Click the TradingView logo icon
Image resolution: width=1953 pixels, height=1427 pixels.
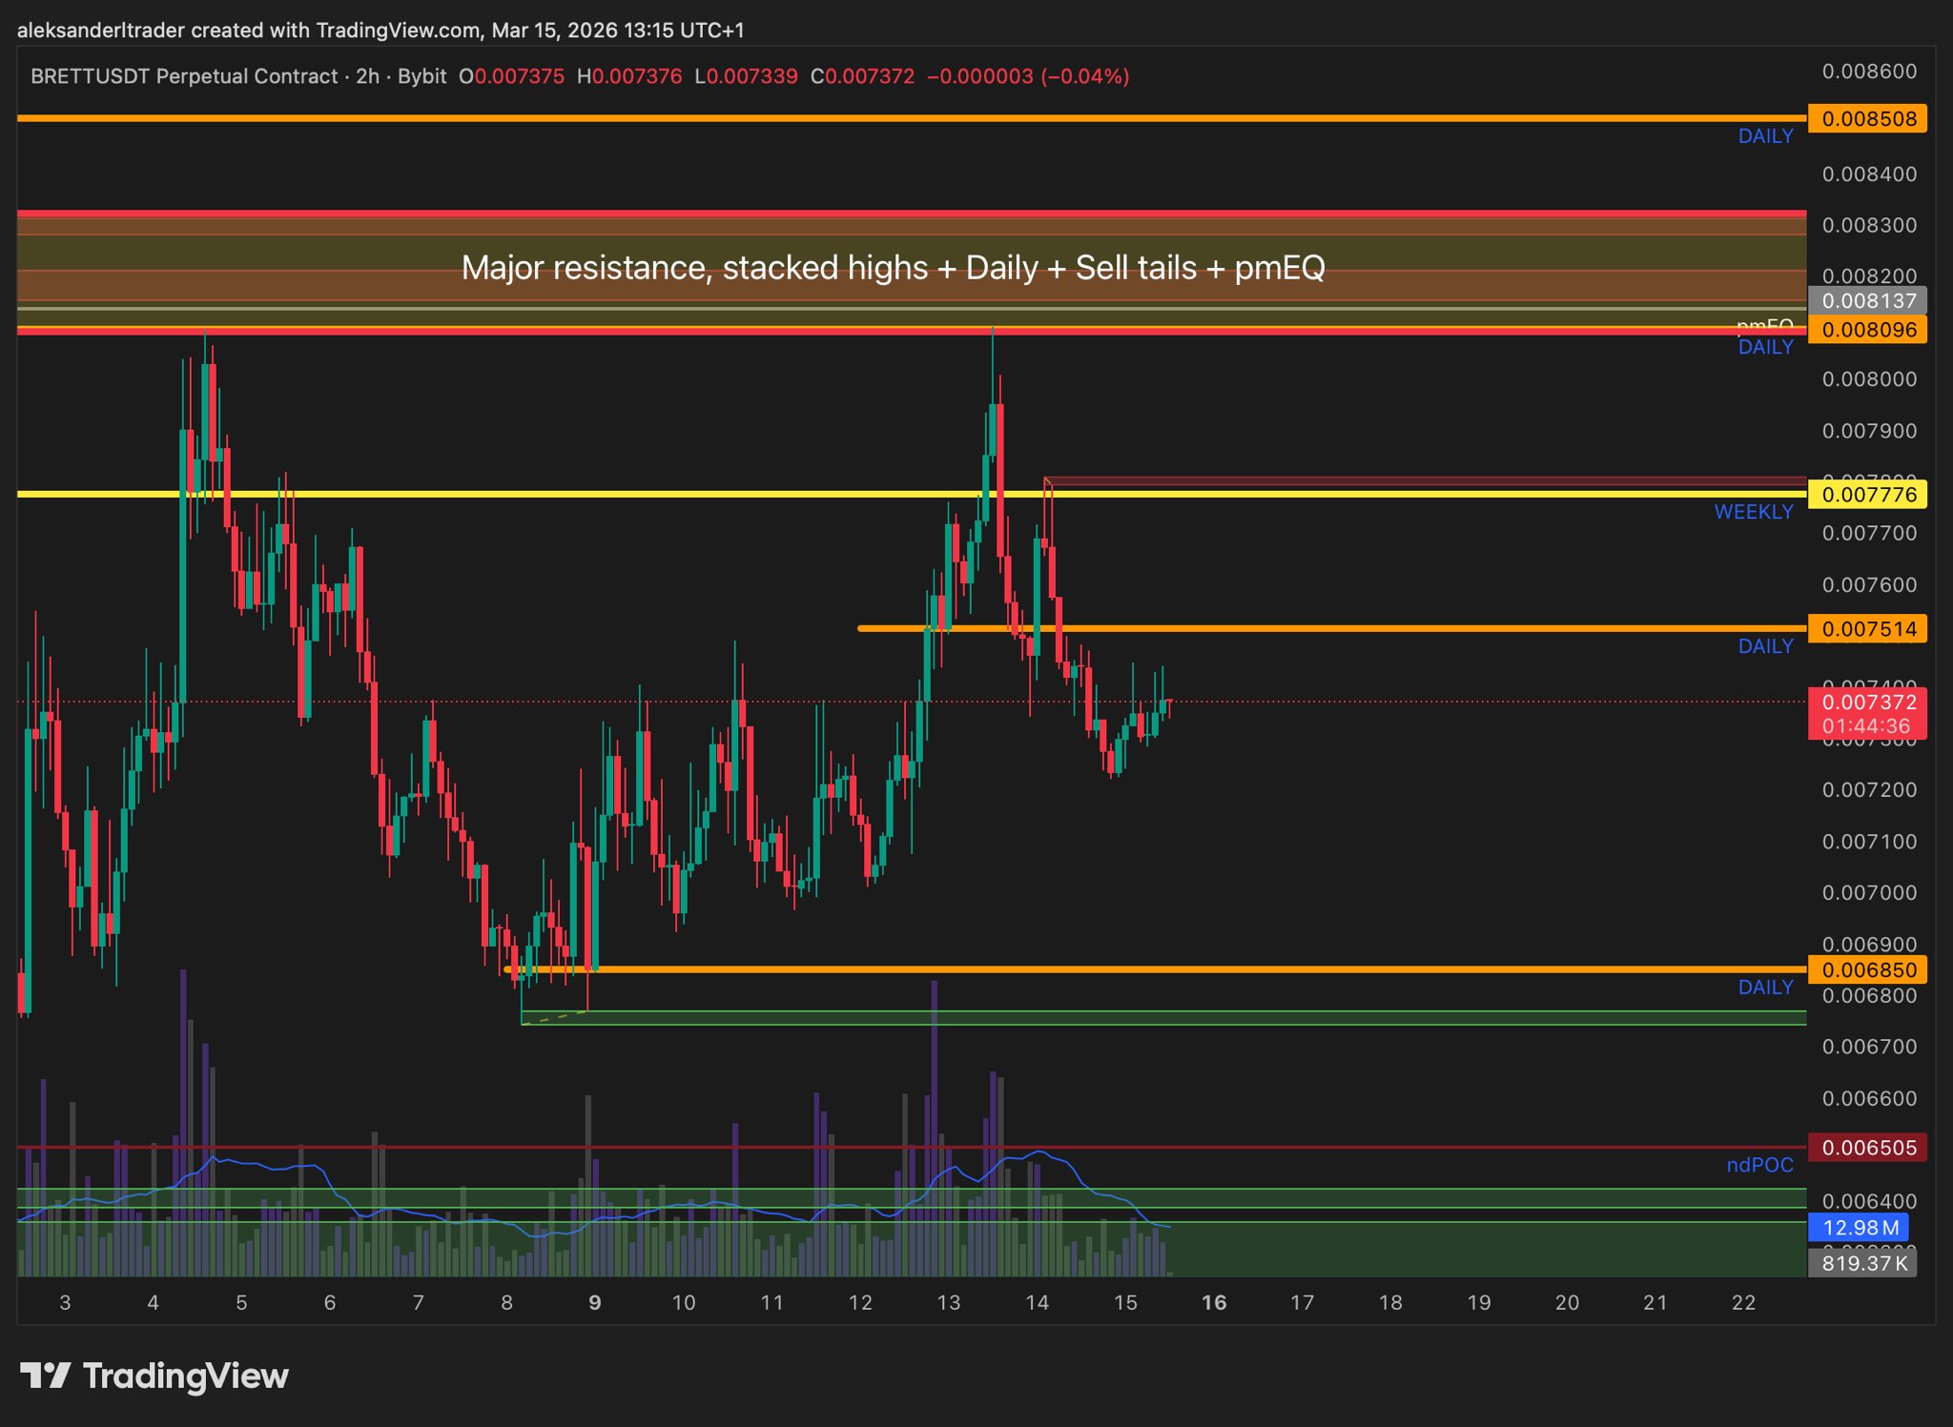point(45,1376)
